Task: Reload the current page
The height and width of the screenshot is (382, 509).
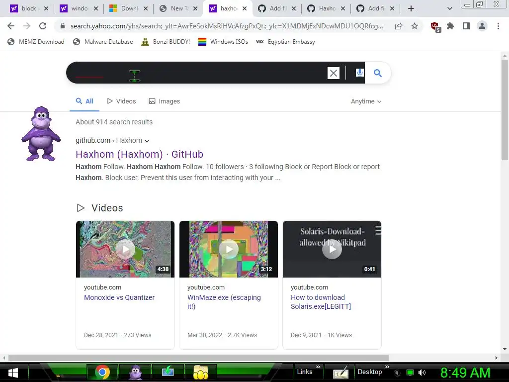Action: [43, 26]
